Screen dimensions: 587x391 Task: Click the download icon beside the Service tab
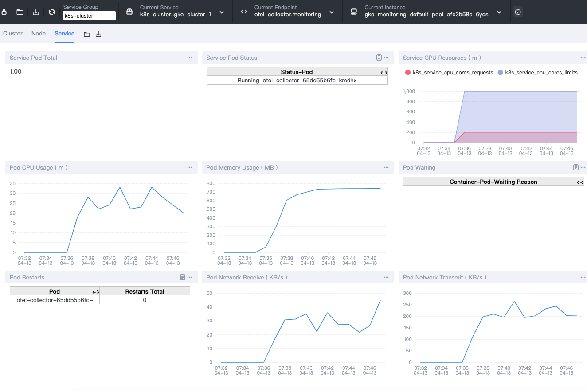click(98, 34)
